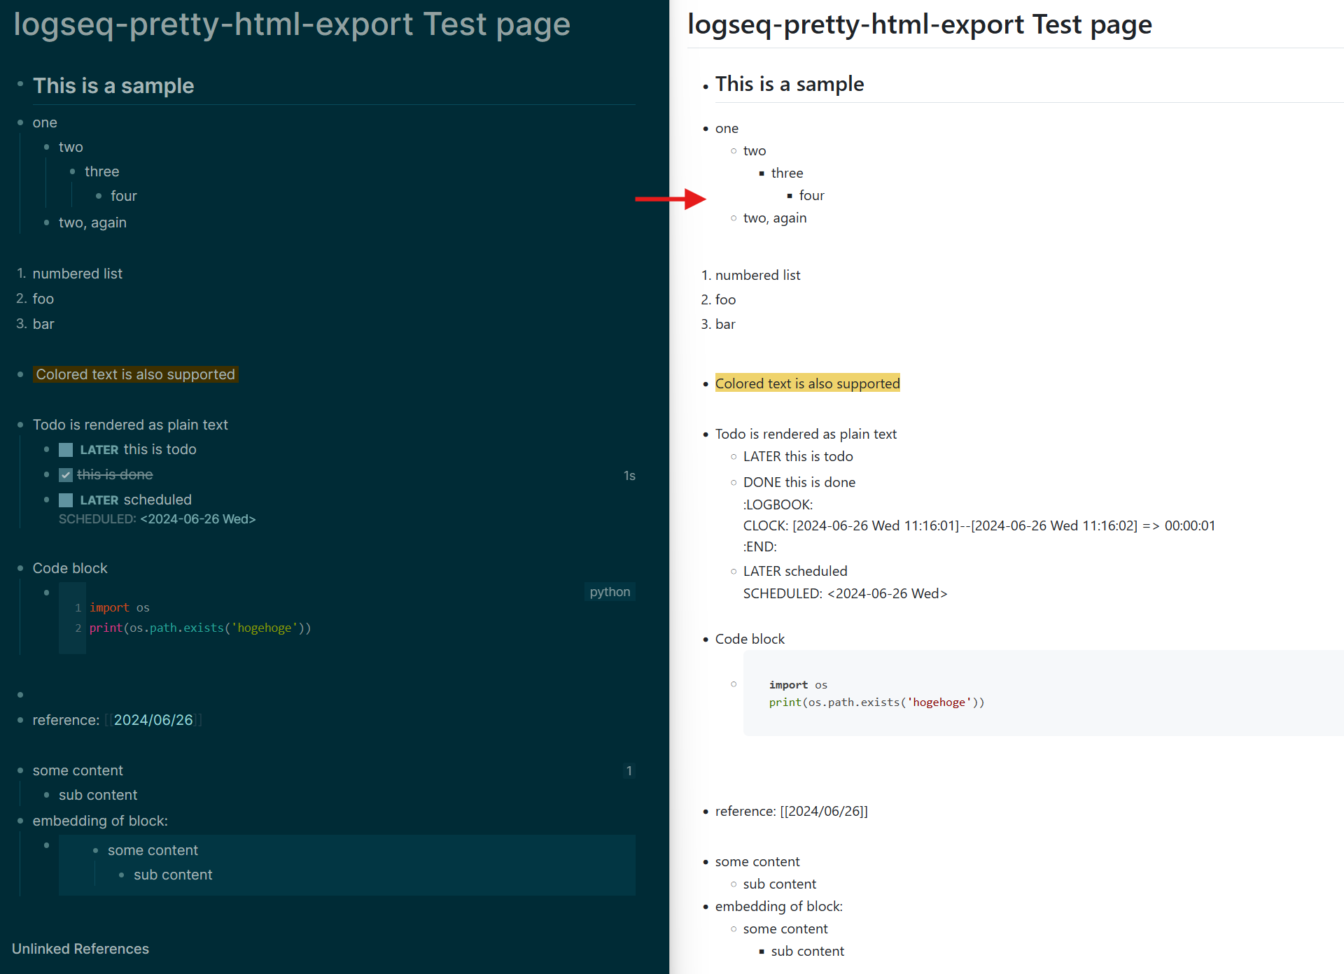This screenshot has height=974, width=1344.
Task: Check the 'LATER scheduled' checkbox
Action: click(x=66, y=500)
